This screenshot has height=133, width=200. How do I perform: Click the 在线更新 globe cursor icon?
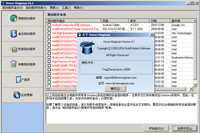coord(17,95)
